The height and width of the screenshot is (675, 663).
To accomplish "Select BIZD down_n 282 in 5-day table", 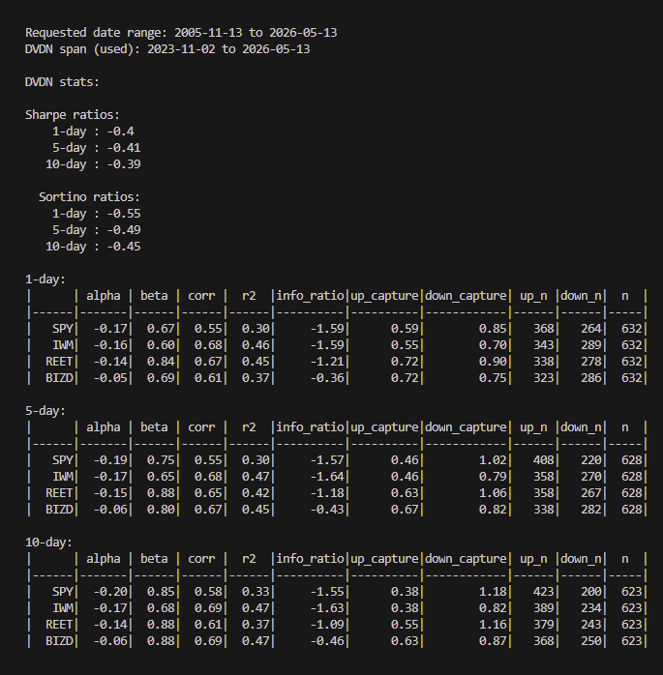I will (591, 510).
